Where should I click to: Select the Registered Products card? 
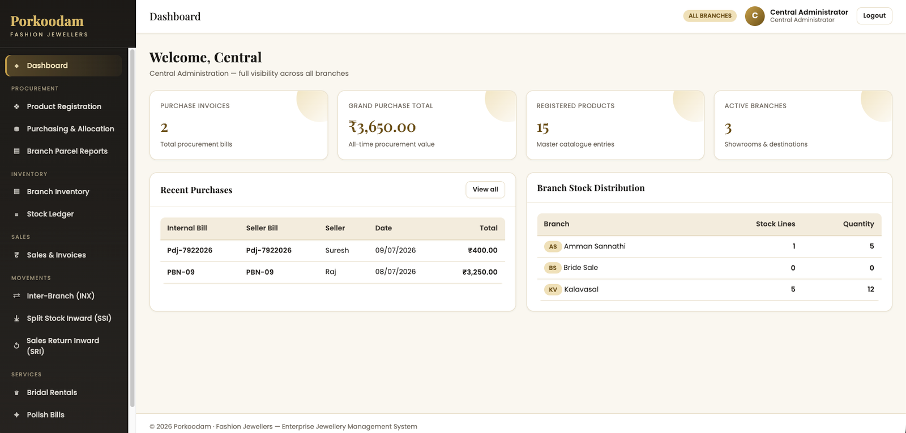(x=615, y=125)
